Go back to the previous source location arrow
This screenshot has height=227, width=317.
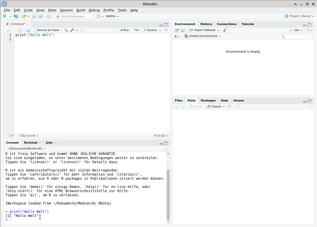click(8, 30)
